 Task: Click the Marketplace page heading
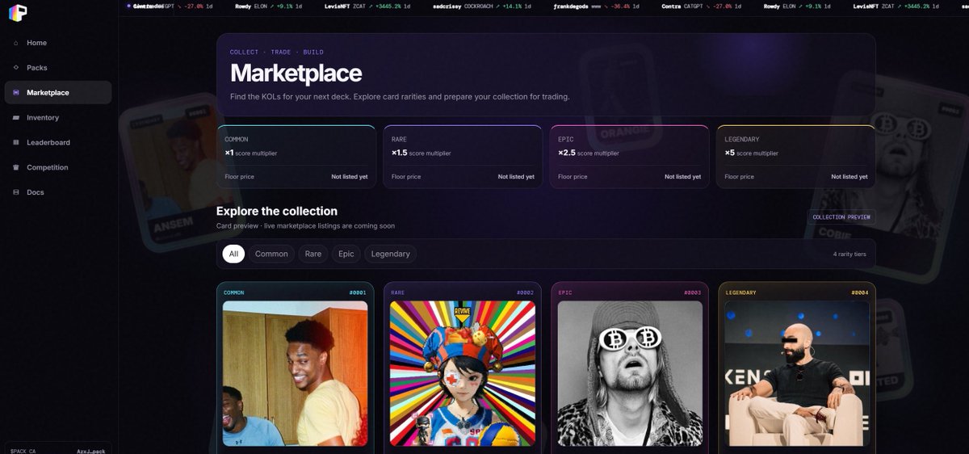pos(296,74)
